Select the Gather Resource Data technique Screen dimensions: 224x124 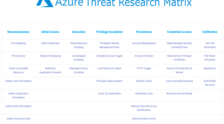point(18,119)
